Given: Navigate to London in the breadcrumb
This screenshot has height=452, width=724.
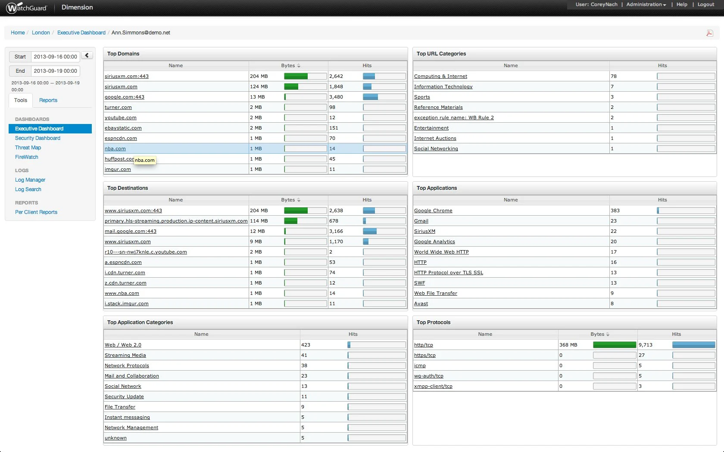Looking at the screenshot, I should pyautogui.click(x=41, y=33).
